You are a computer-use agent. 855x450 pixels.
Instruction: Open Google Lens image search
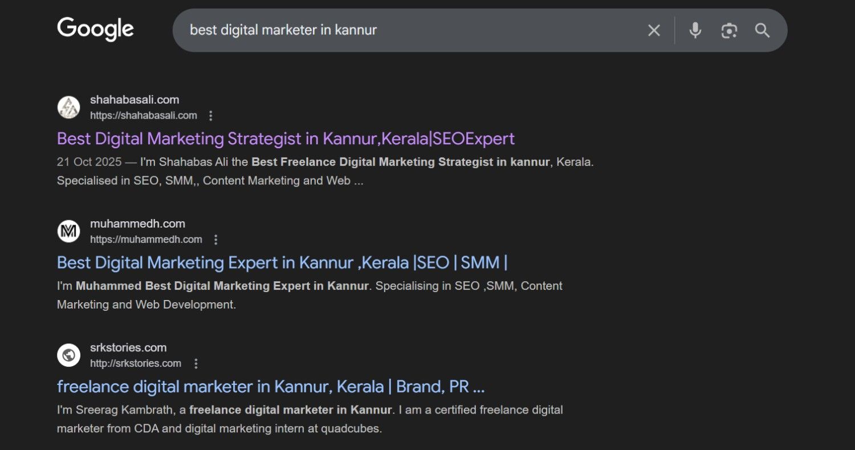730,30
